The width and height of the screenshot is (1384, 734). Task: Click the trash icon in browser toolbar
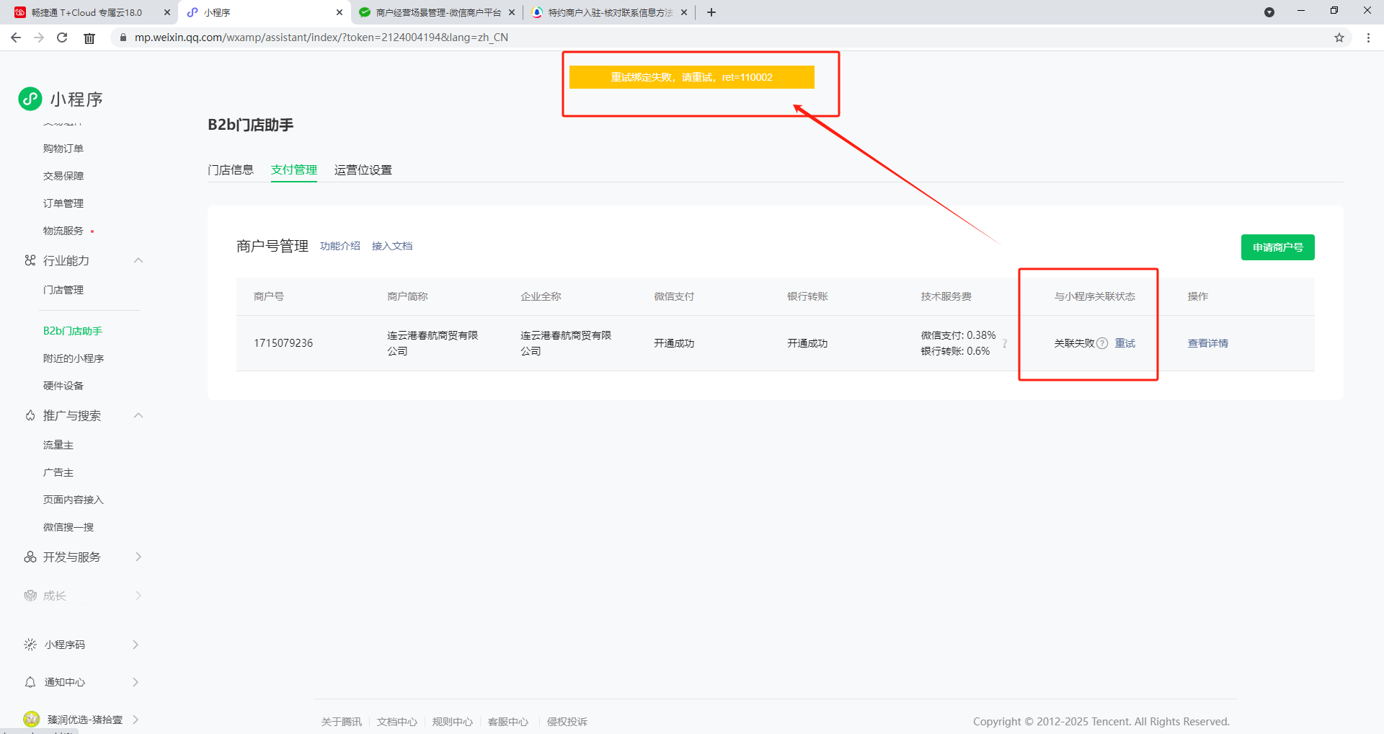[x=89, y=38]
